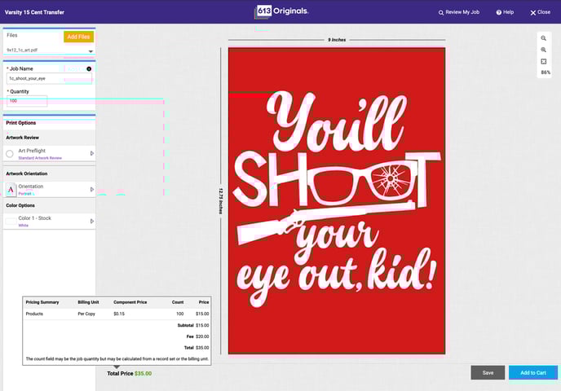Expand the Art Preflight option arrow
Viewport: 561px width, 391px height.
pyautogui.click(x=92, y=153)
